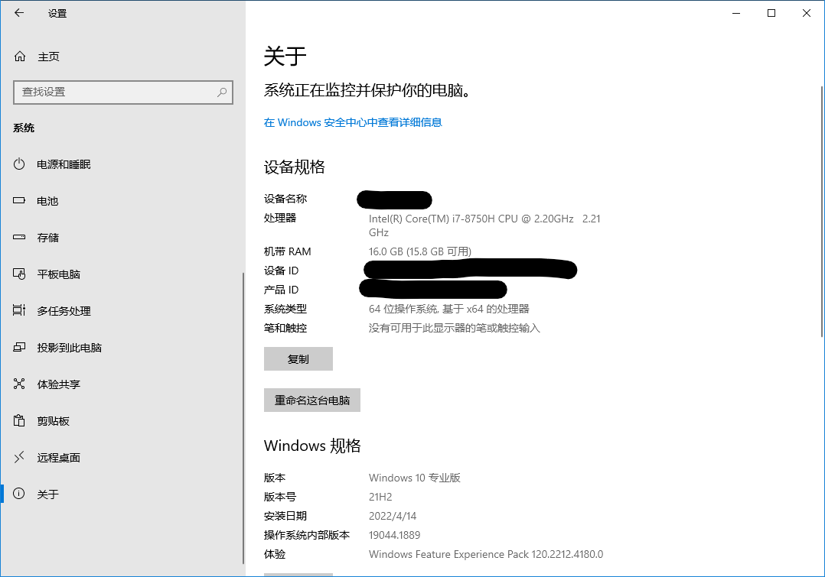Open 体验共享 settings page
The image size is (825, 577).
point(122,384)
